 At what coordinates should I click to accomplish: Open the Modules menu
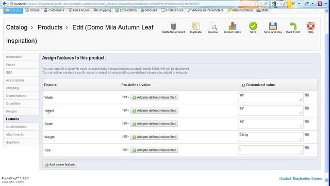[149, 10]
